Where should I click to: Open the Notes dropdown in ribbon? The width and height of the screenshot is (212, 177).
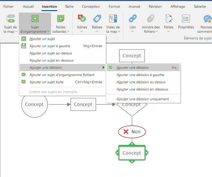(168, 31)
